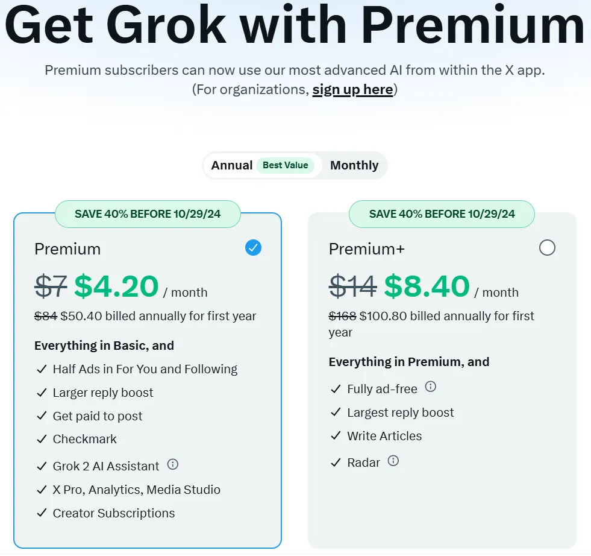Image resolution: width=591 pixels, height=556 pixels.
Task: Click checkmark icon beside Get paid to post
Action: tap(42, 416)
